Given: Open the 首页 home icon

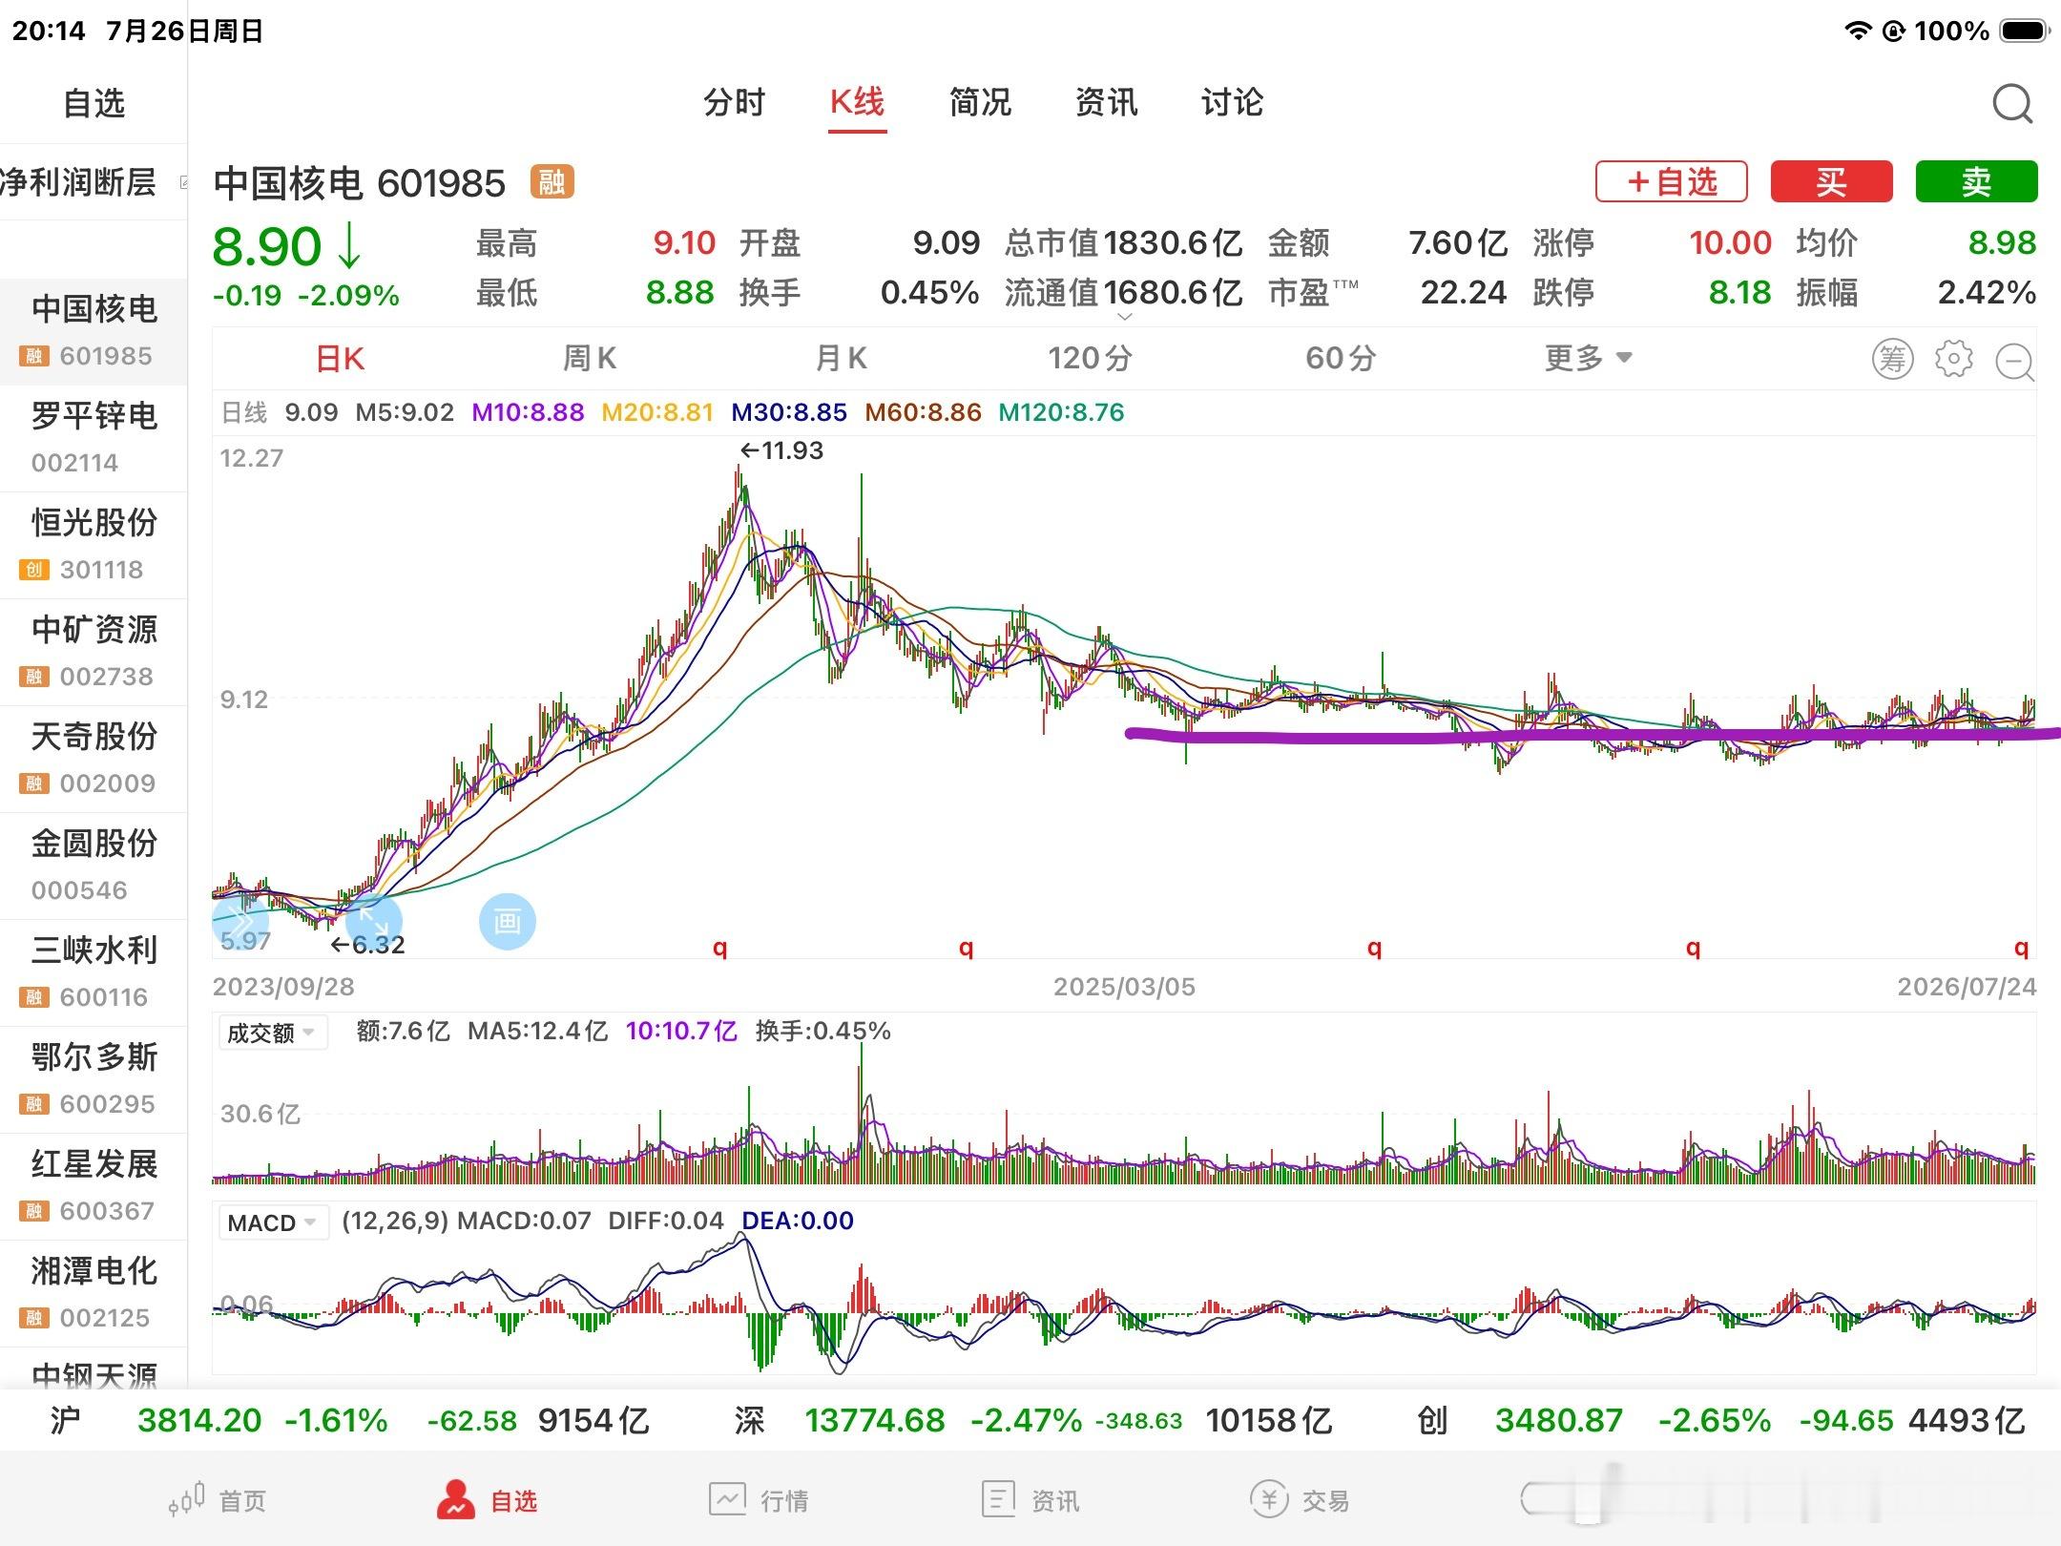Looking at the screenshot, I should pos(187,1499).
